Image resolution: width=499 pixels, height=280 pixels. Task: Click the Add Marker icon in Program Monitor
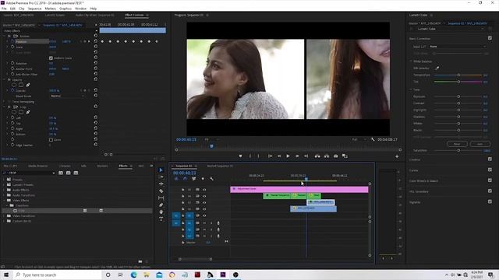tap(240, 156)
